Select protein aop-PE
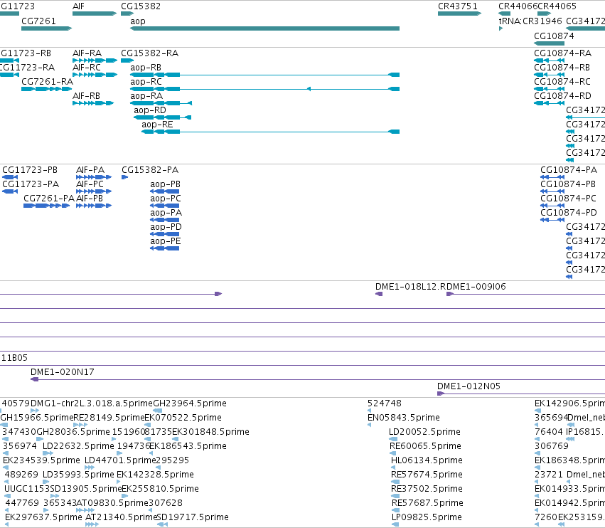The height and width of the screenshot is (528, 605). [165, 248]
